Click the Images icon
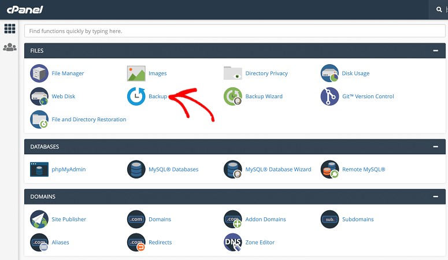 click(x=136, y=73)
